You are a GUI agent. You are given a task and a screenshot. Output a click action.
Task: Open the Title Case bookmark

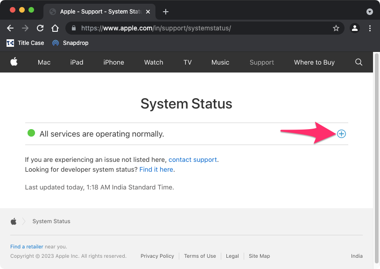tap(25, 43)
